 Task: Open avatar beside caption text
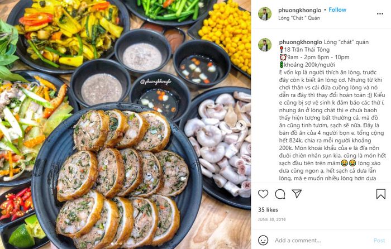point(265,45)
